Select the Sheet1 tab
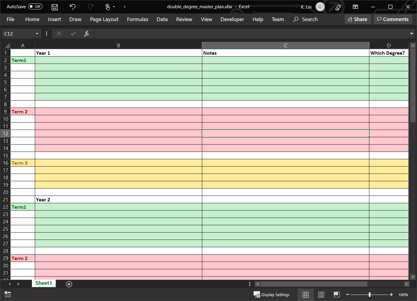Image resolution: width=417 pixels, height=301 pixels. point(44,283)
